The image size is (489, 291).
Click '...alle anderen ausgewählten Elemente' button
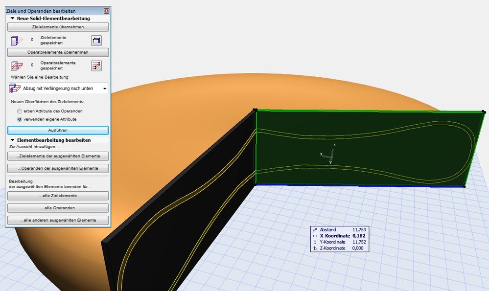(58, 220)
